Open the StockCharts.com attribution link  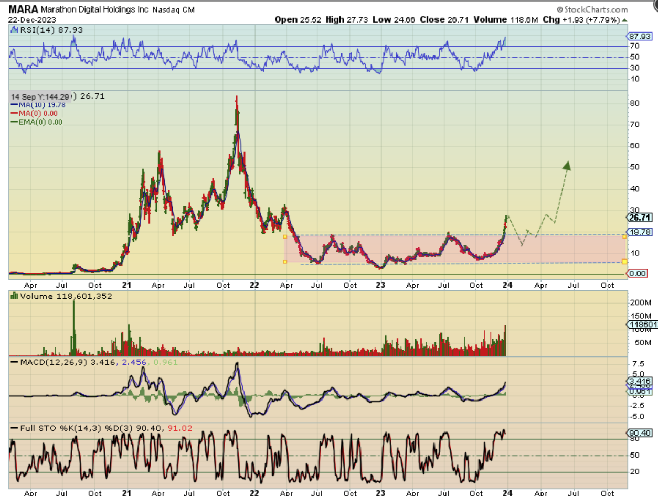coord(592,9)
